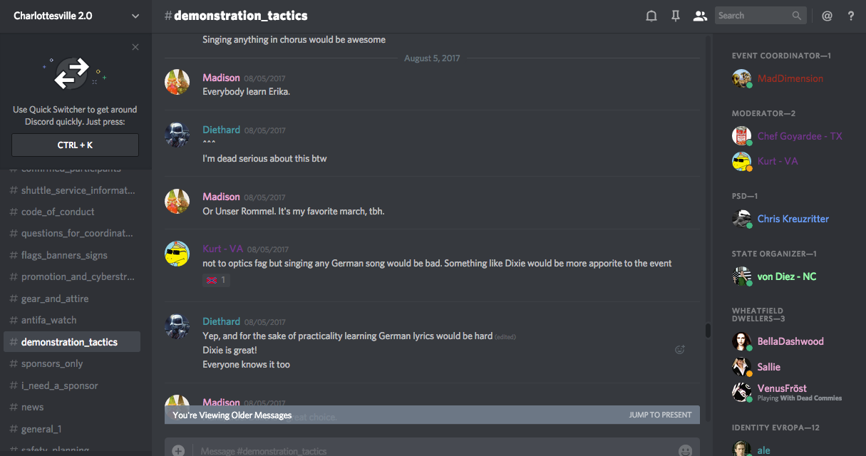Dismiss the Quick Switcher tip

[x=135, y=47]
